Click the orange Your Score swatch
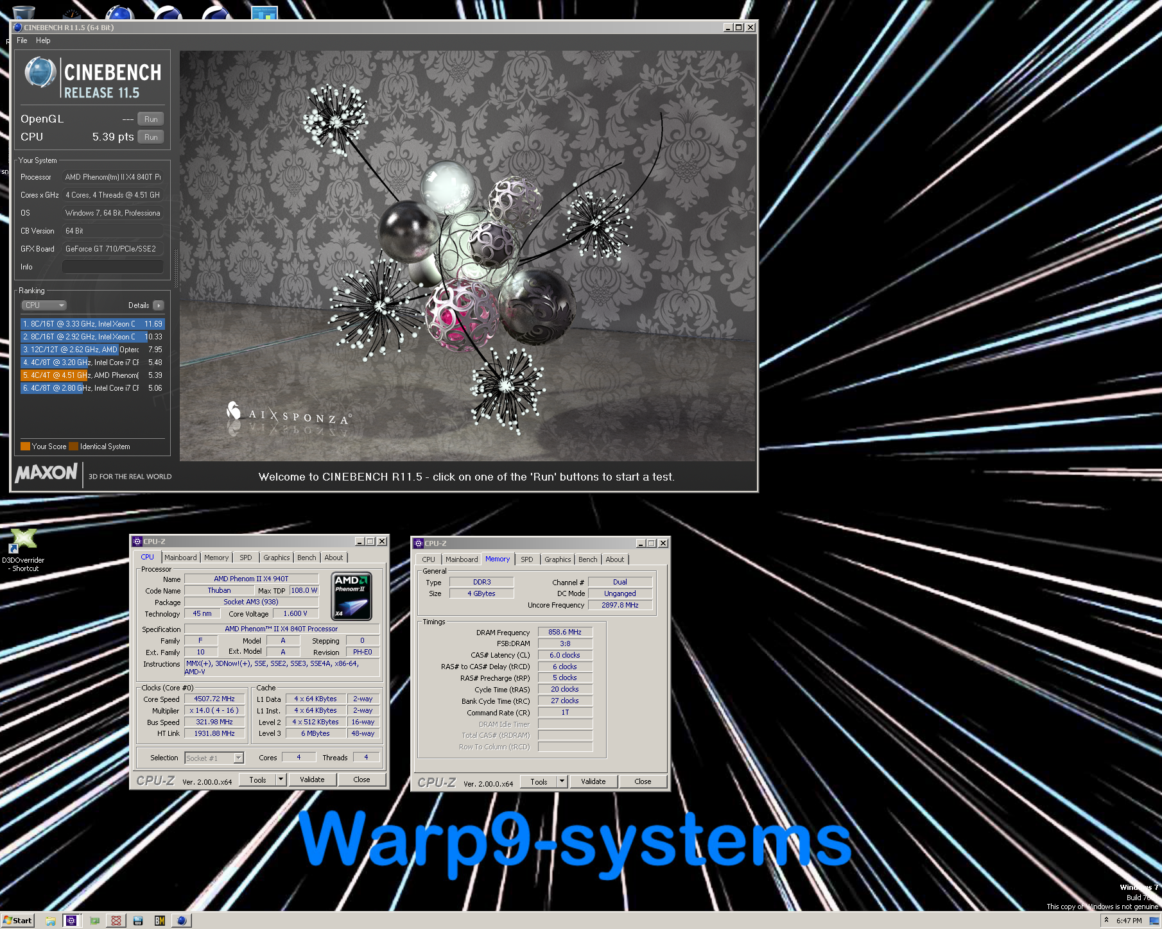The width and height of the screenshot is (1162, 929). 26,447
